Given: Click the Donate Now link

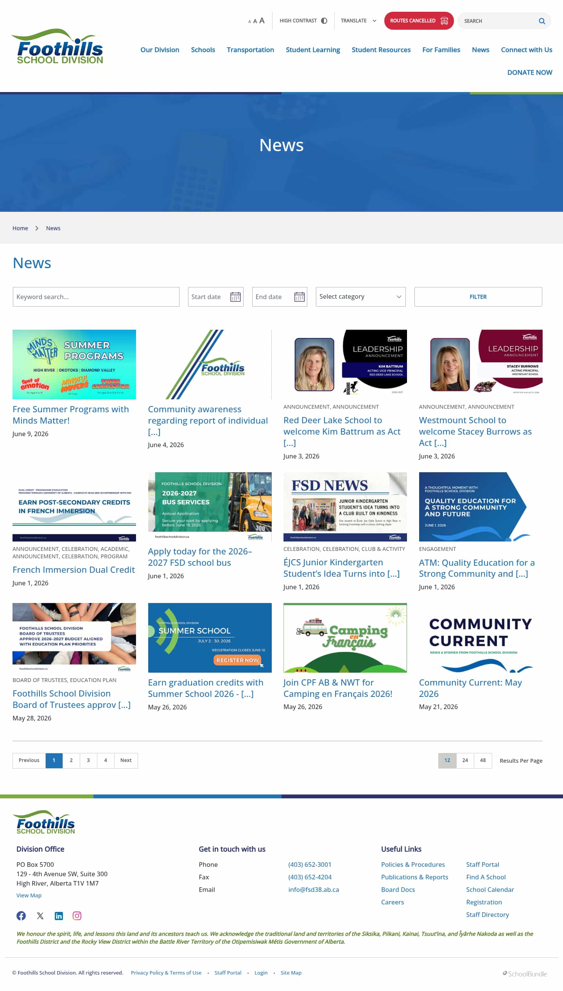Looking at the screenshot, I should (529, 72).
